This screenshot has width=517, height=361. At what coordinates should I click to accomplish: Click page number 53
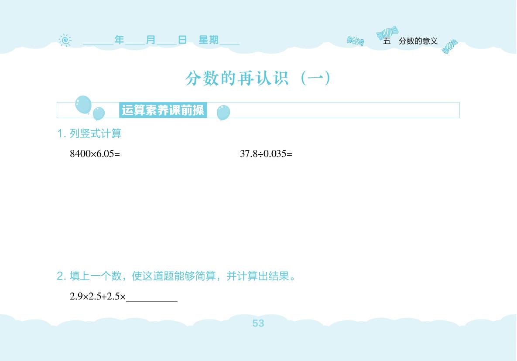pyautogui.click(x=258, y=323)
